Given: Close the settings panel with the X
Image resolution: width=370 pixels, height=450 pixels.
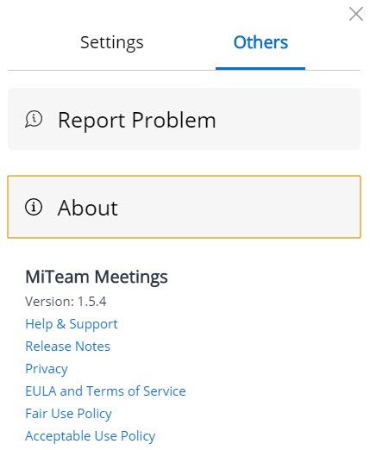Looking at the screenshot, I should (356, 14).
